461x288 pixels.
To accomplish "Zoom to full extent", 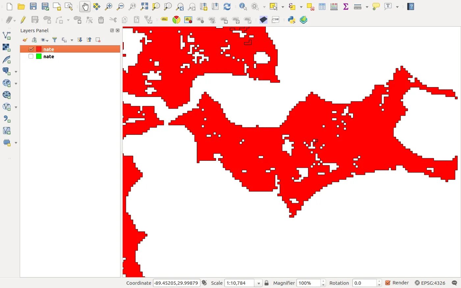I will coord(144,7).
